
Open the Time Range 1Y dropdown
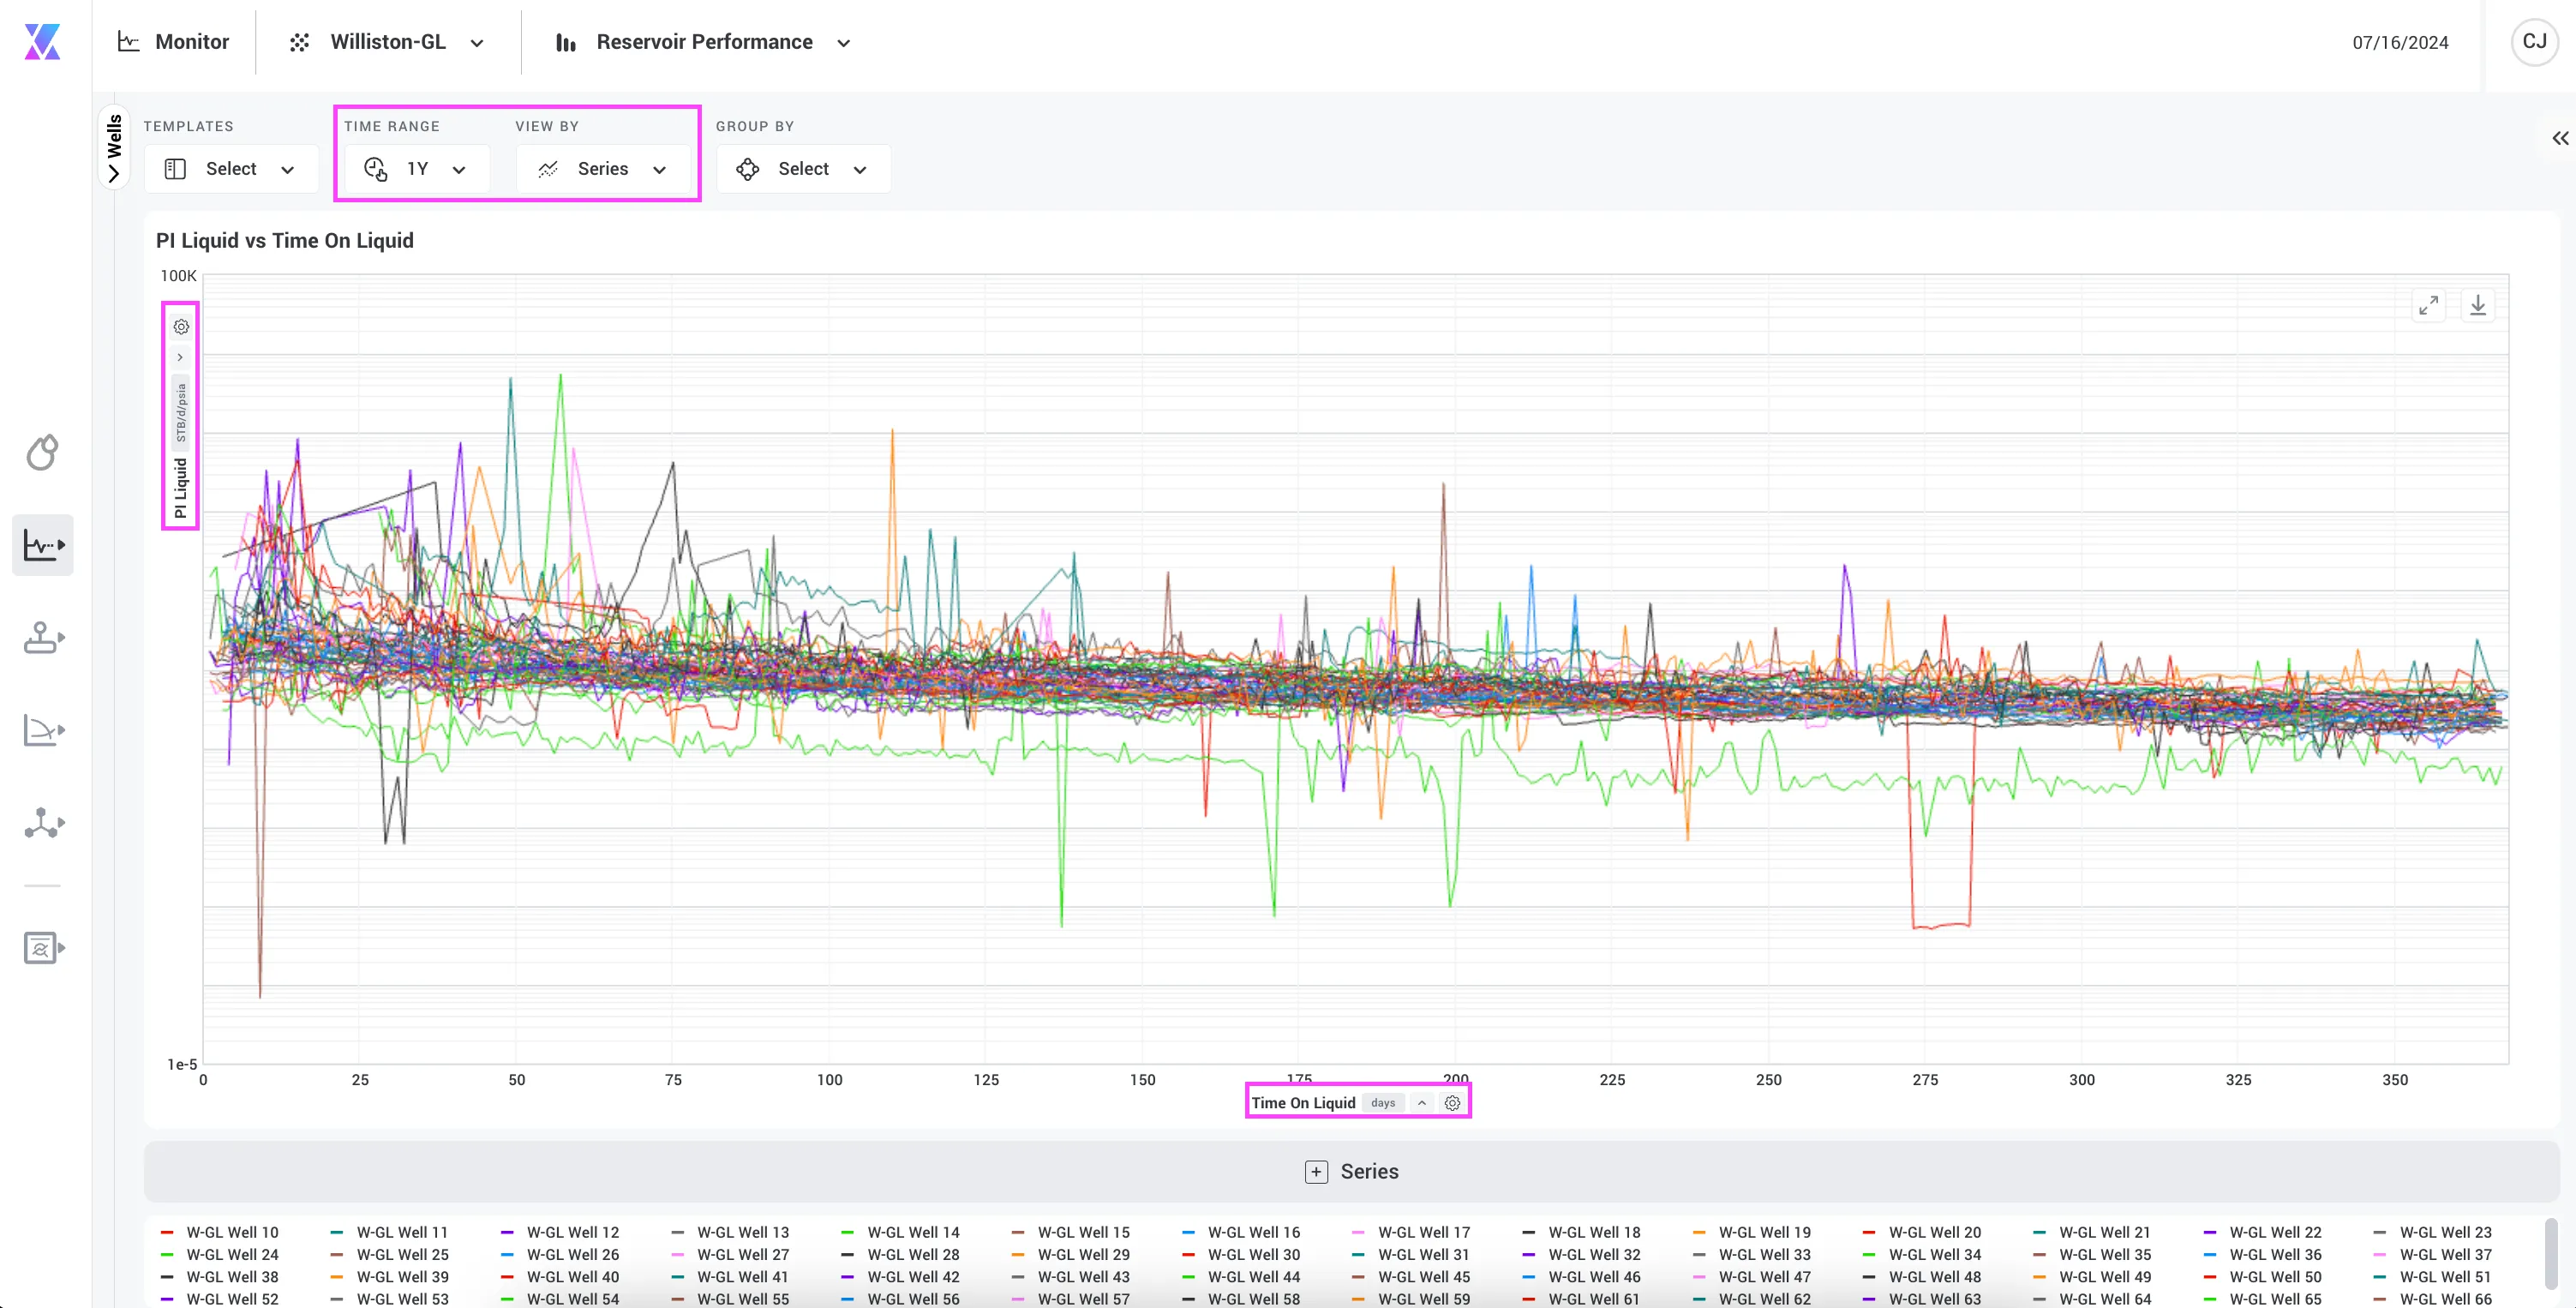click(x=416, y=169)
